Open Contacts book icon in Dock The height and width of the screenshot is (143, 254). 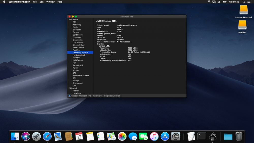pos(69,136)
